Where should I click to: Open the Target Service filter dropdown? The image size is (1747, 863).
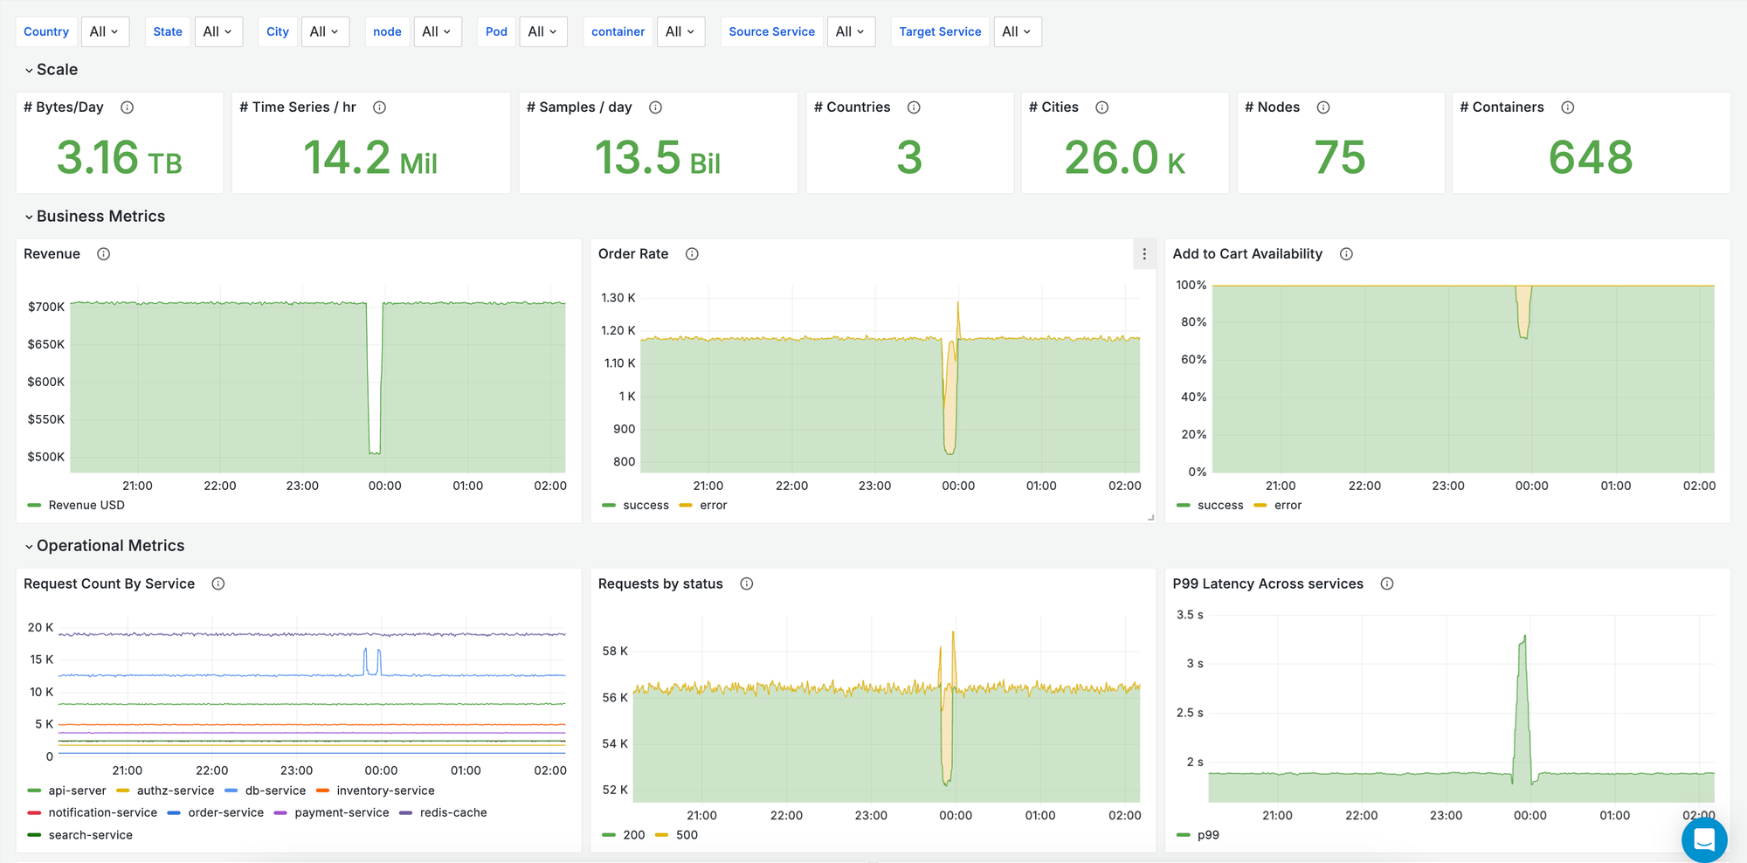[1018, 31]
